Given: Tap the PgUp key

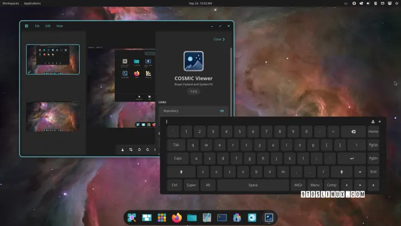Looking at the screenshot, I should click(x=373, y=145).
